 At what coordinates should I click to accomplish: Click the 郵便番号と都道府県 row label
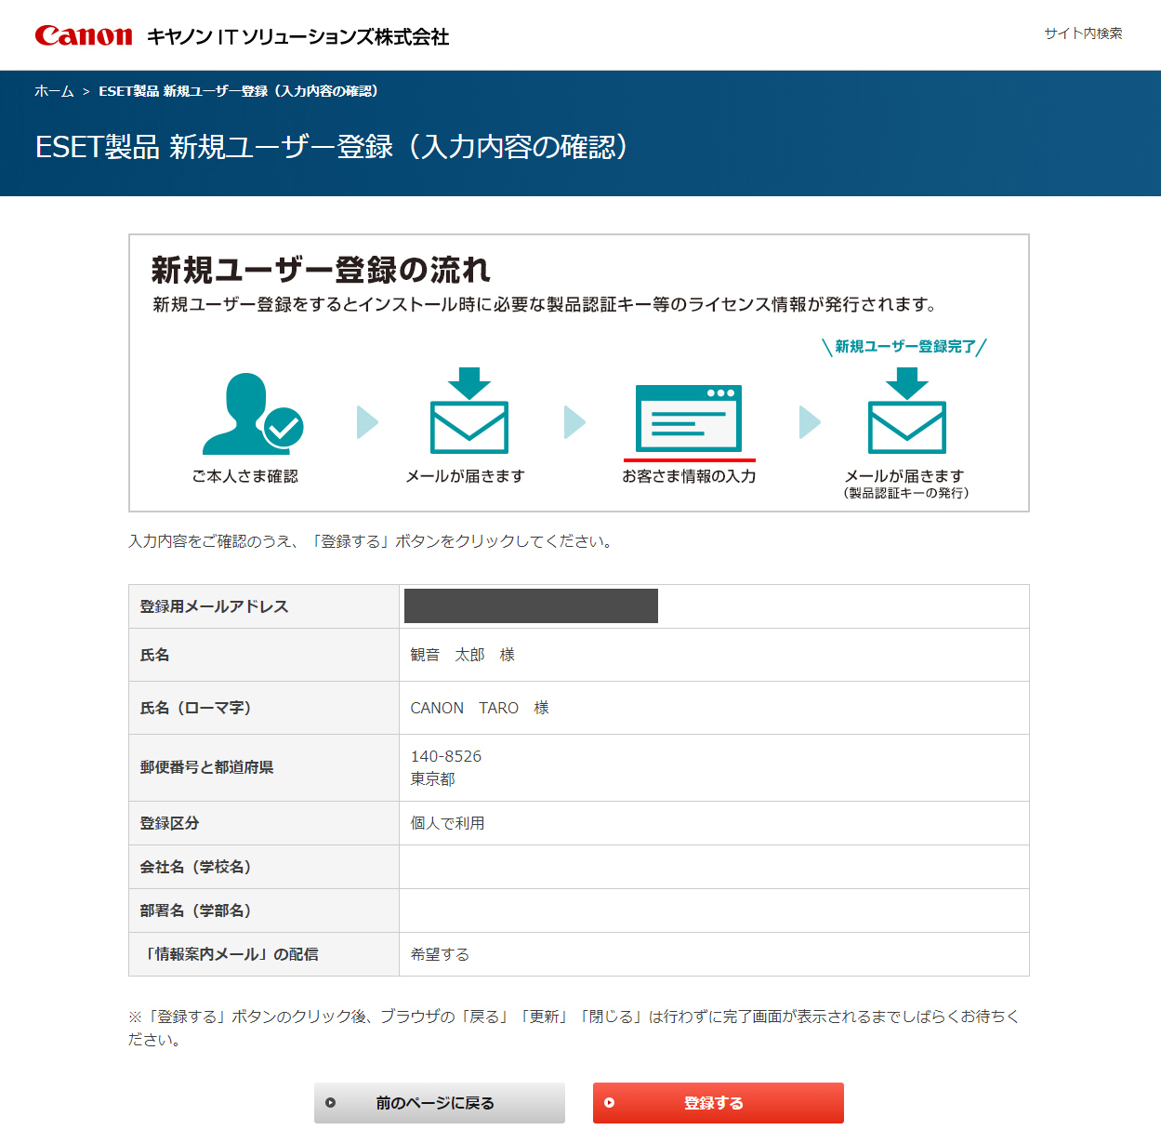pyautogui.click(x=206, y=767)
